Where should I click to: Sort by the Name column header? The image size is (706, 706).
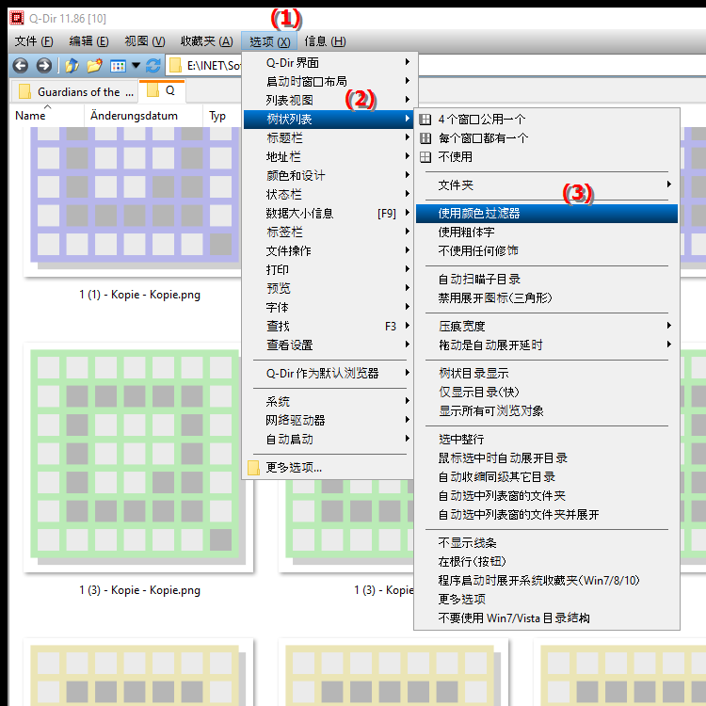[x=47, y=116]
